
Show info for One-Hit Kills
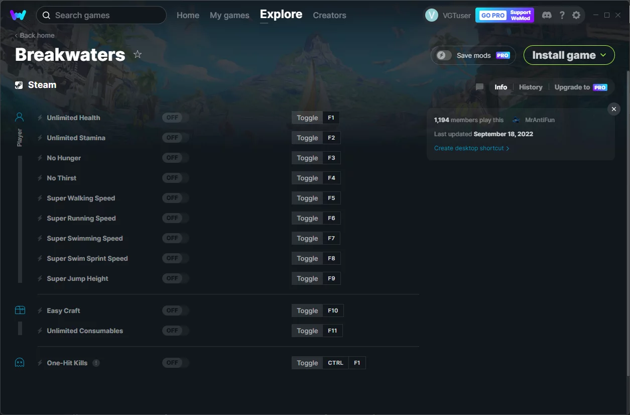pyautogui.click(x=96, y=363)
